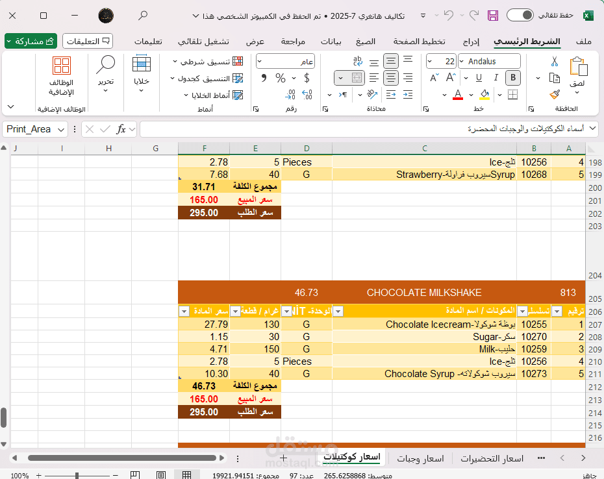Screen dimensions: 604x479
Task: Open the Formulas الصيغ tab
Action: coord(365,42)
